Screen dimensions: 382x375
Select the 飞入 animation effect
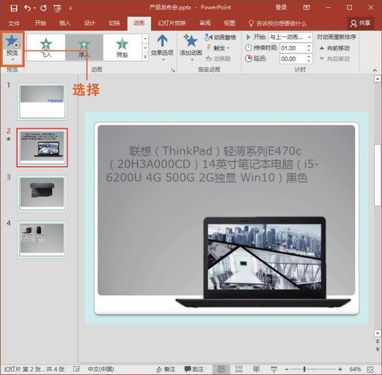46,47
